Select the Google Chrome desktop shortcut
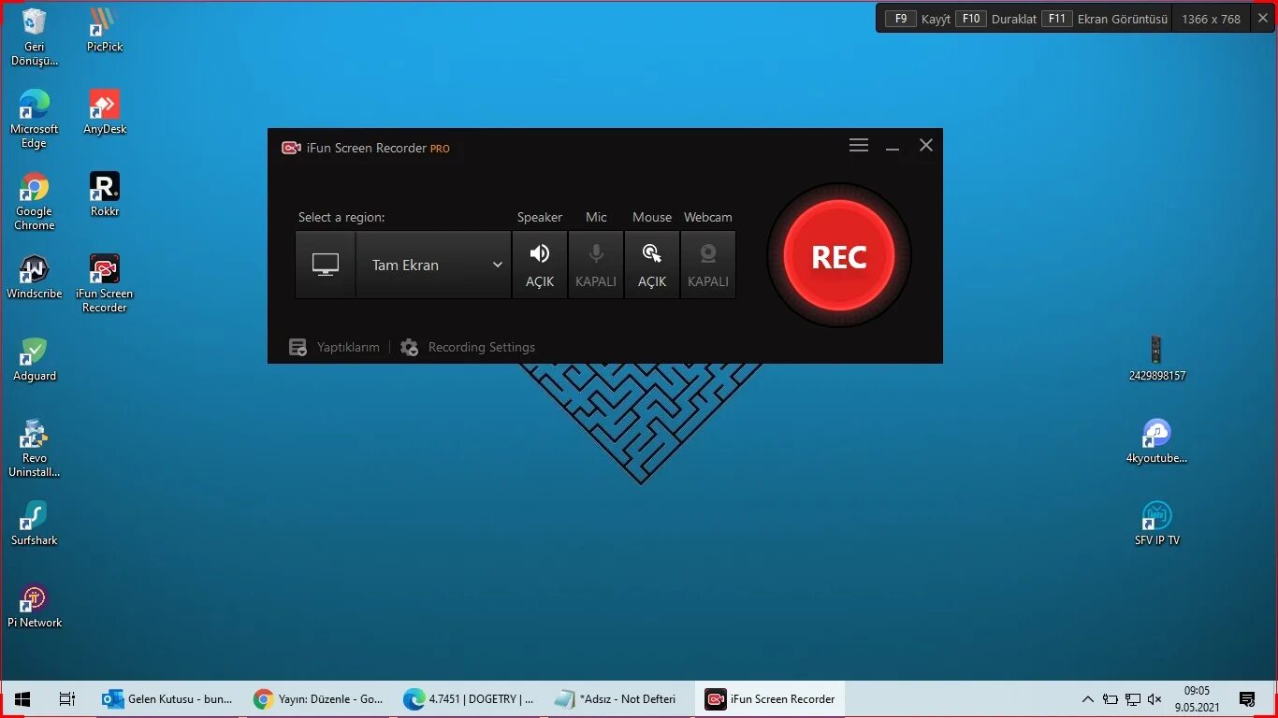1278x718 pixels. [35, 202]
